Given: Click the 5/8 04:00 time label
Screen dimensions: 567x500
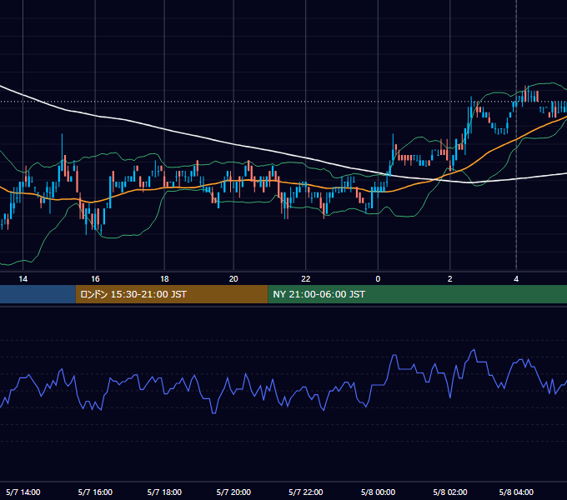Looking at the screenshot, I should tap(516, 492).
